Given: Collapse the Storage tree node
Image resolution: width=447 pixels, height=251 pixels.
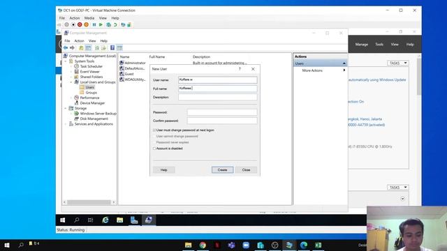Looking at the screenshot, I should click(x=66, y=109).
